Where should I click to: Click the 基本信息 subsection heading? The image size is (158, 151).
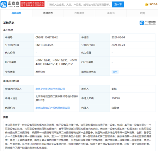coord(8,30)
